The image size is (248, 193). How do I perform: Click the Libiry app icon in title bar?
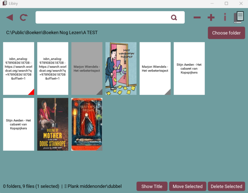4,3
